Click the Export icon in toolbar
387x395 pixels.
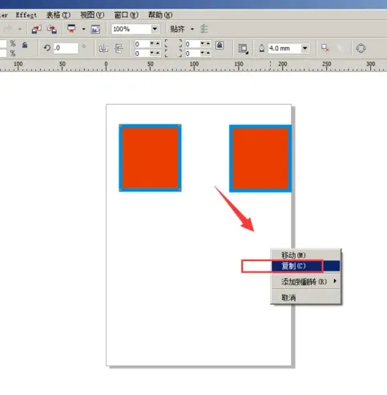[x=52, y=29]
